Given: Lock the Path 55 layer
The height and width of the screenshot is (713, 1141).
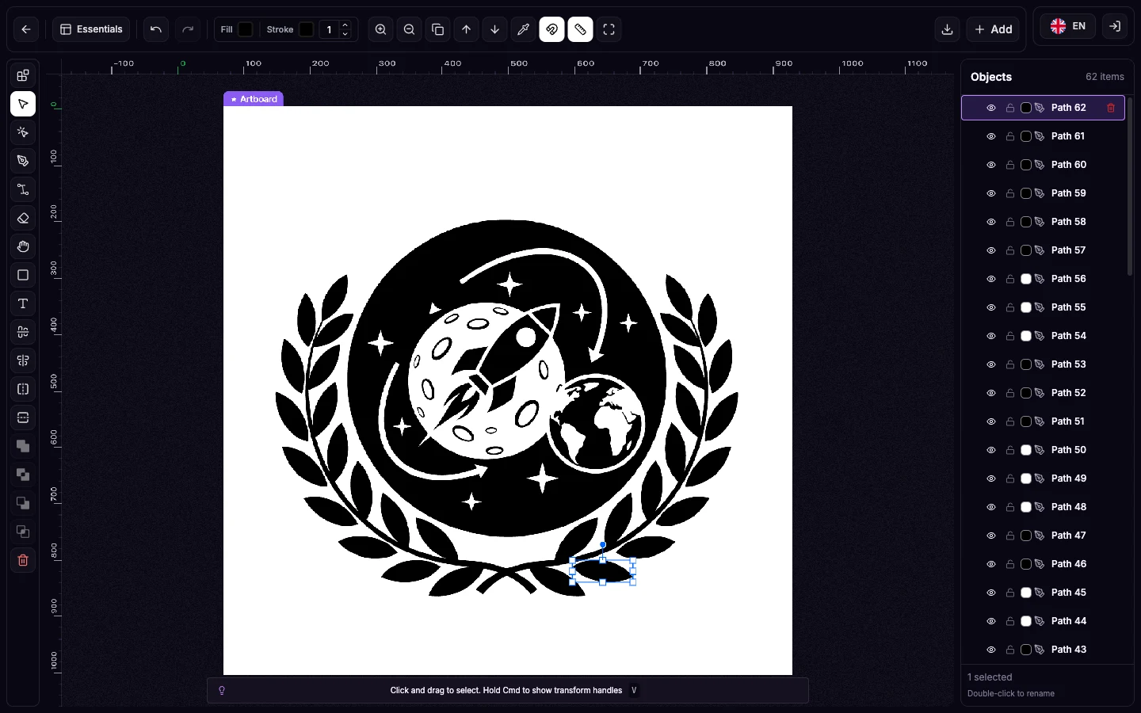Looking at the screenshot, I should (1010, 307).
